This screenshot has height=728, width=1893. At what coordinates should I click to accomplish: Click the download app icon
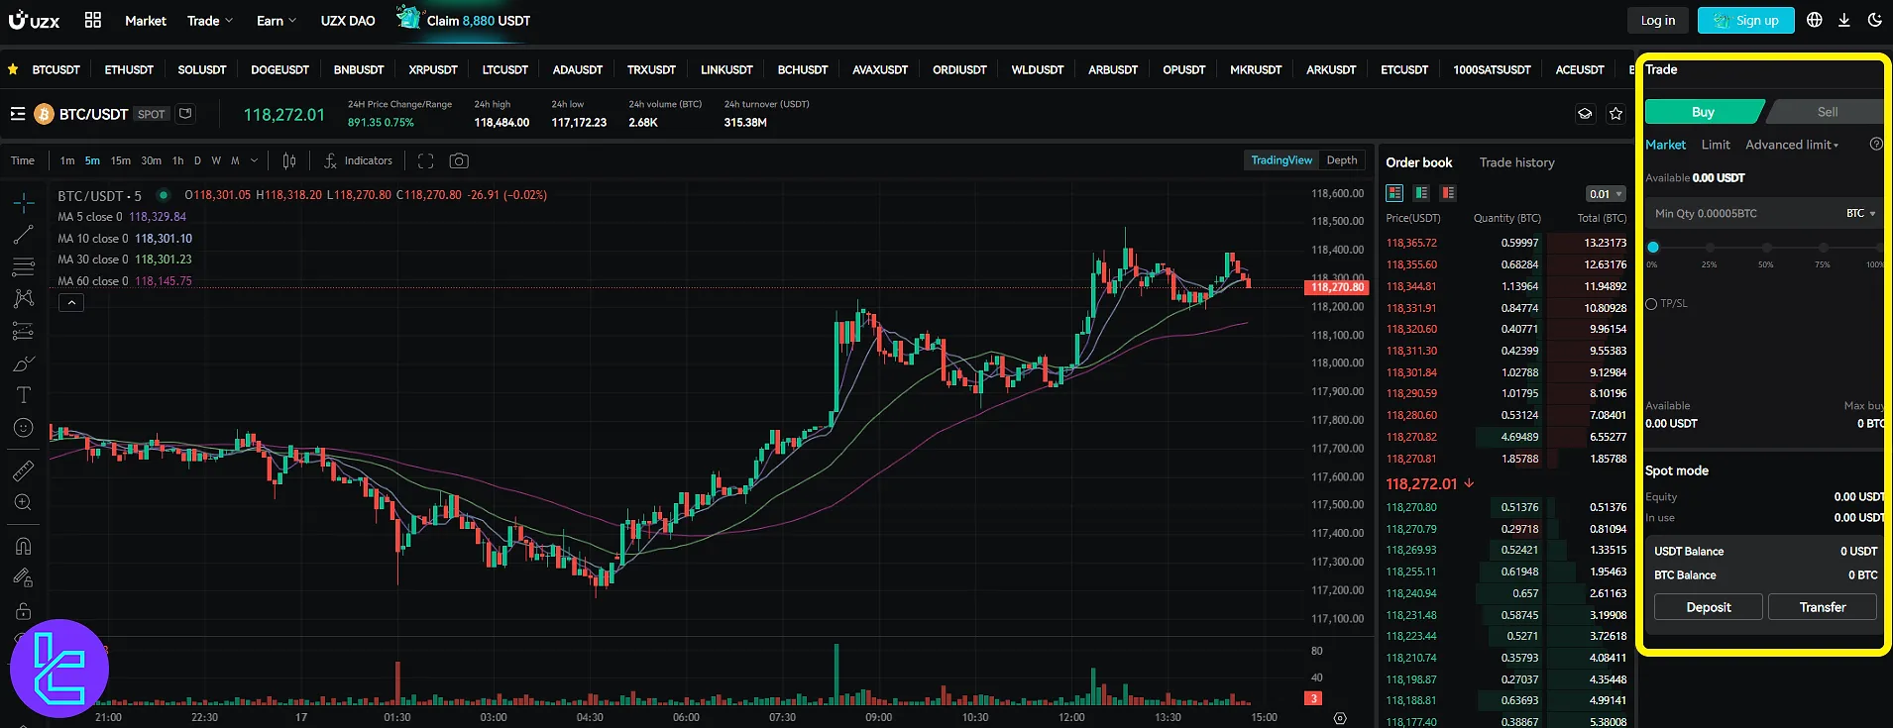click(1843, 20)
